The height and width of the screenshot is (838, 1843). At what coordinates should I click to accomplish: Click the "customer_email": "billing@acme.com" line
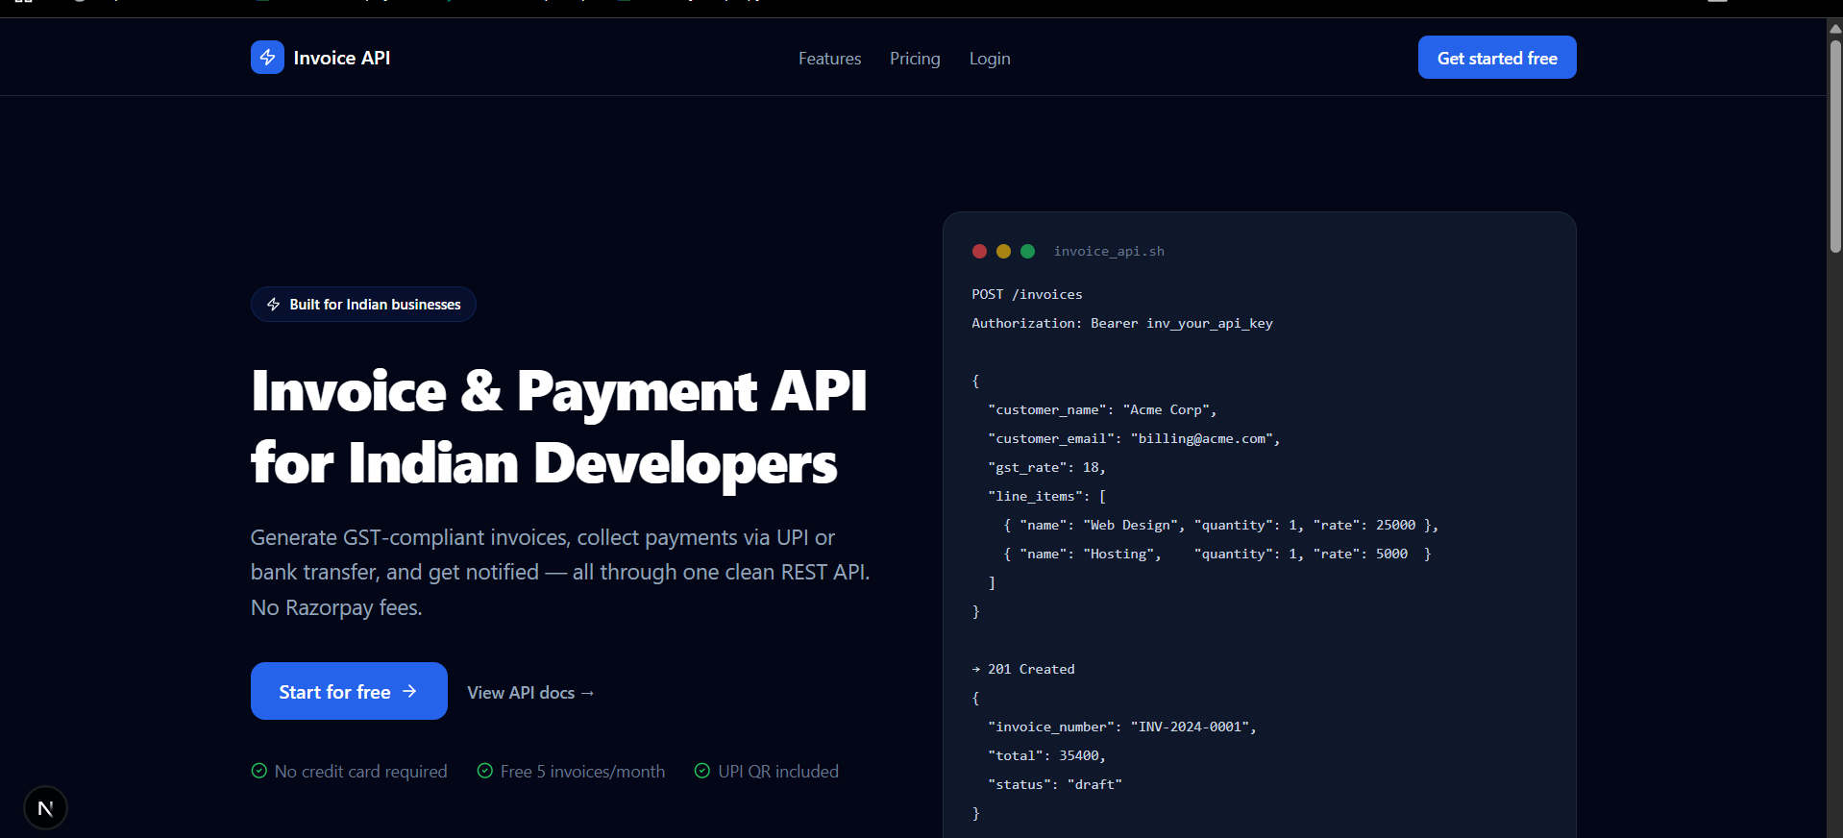pos(1134,438)
